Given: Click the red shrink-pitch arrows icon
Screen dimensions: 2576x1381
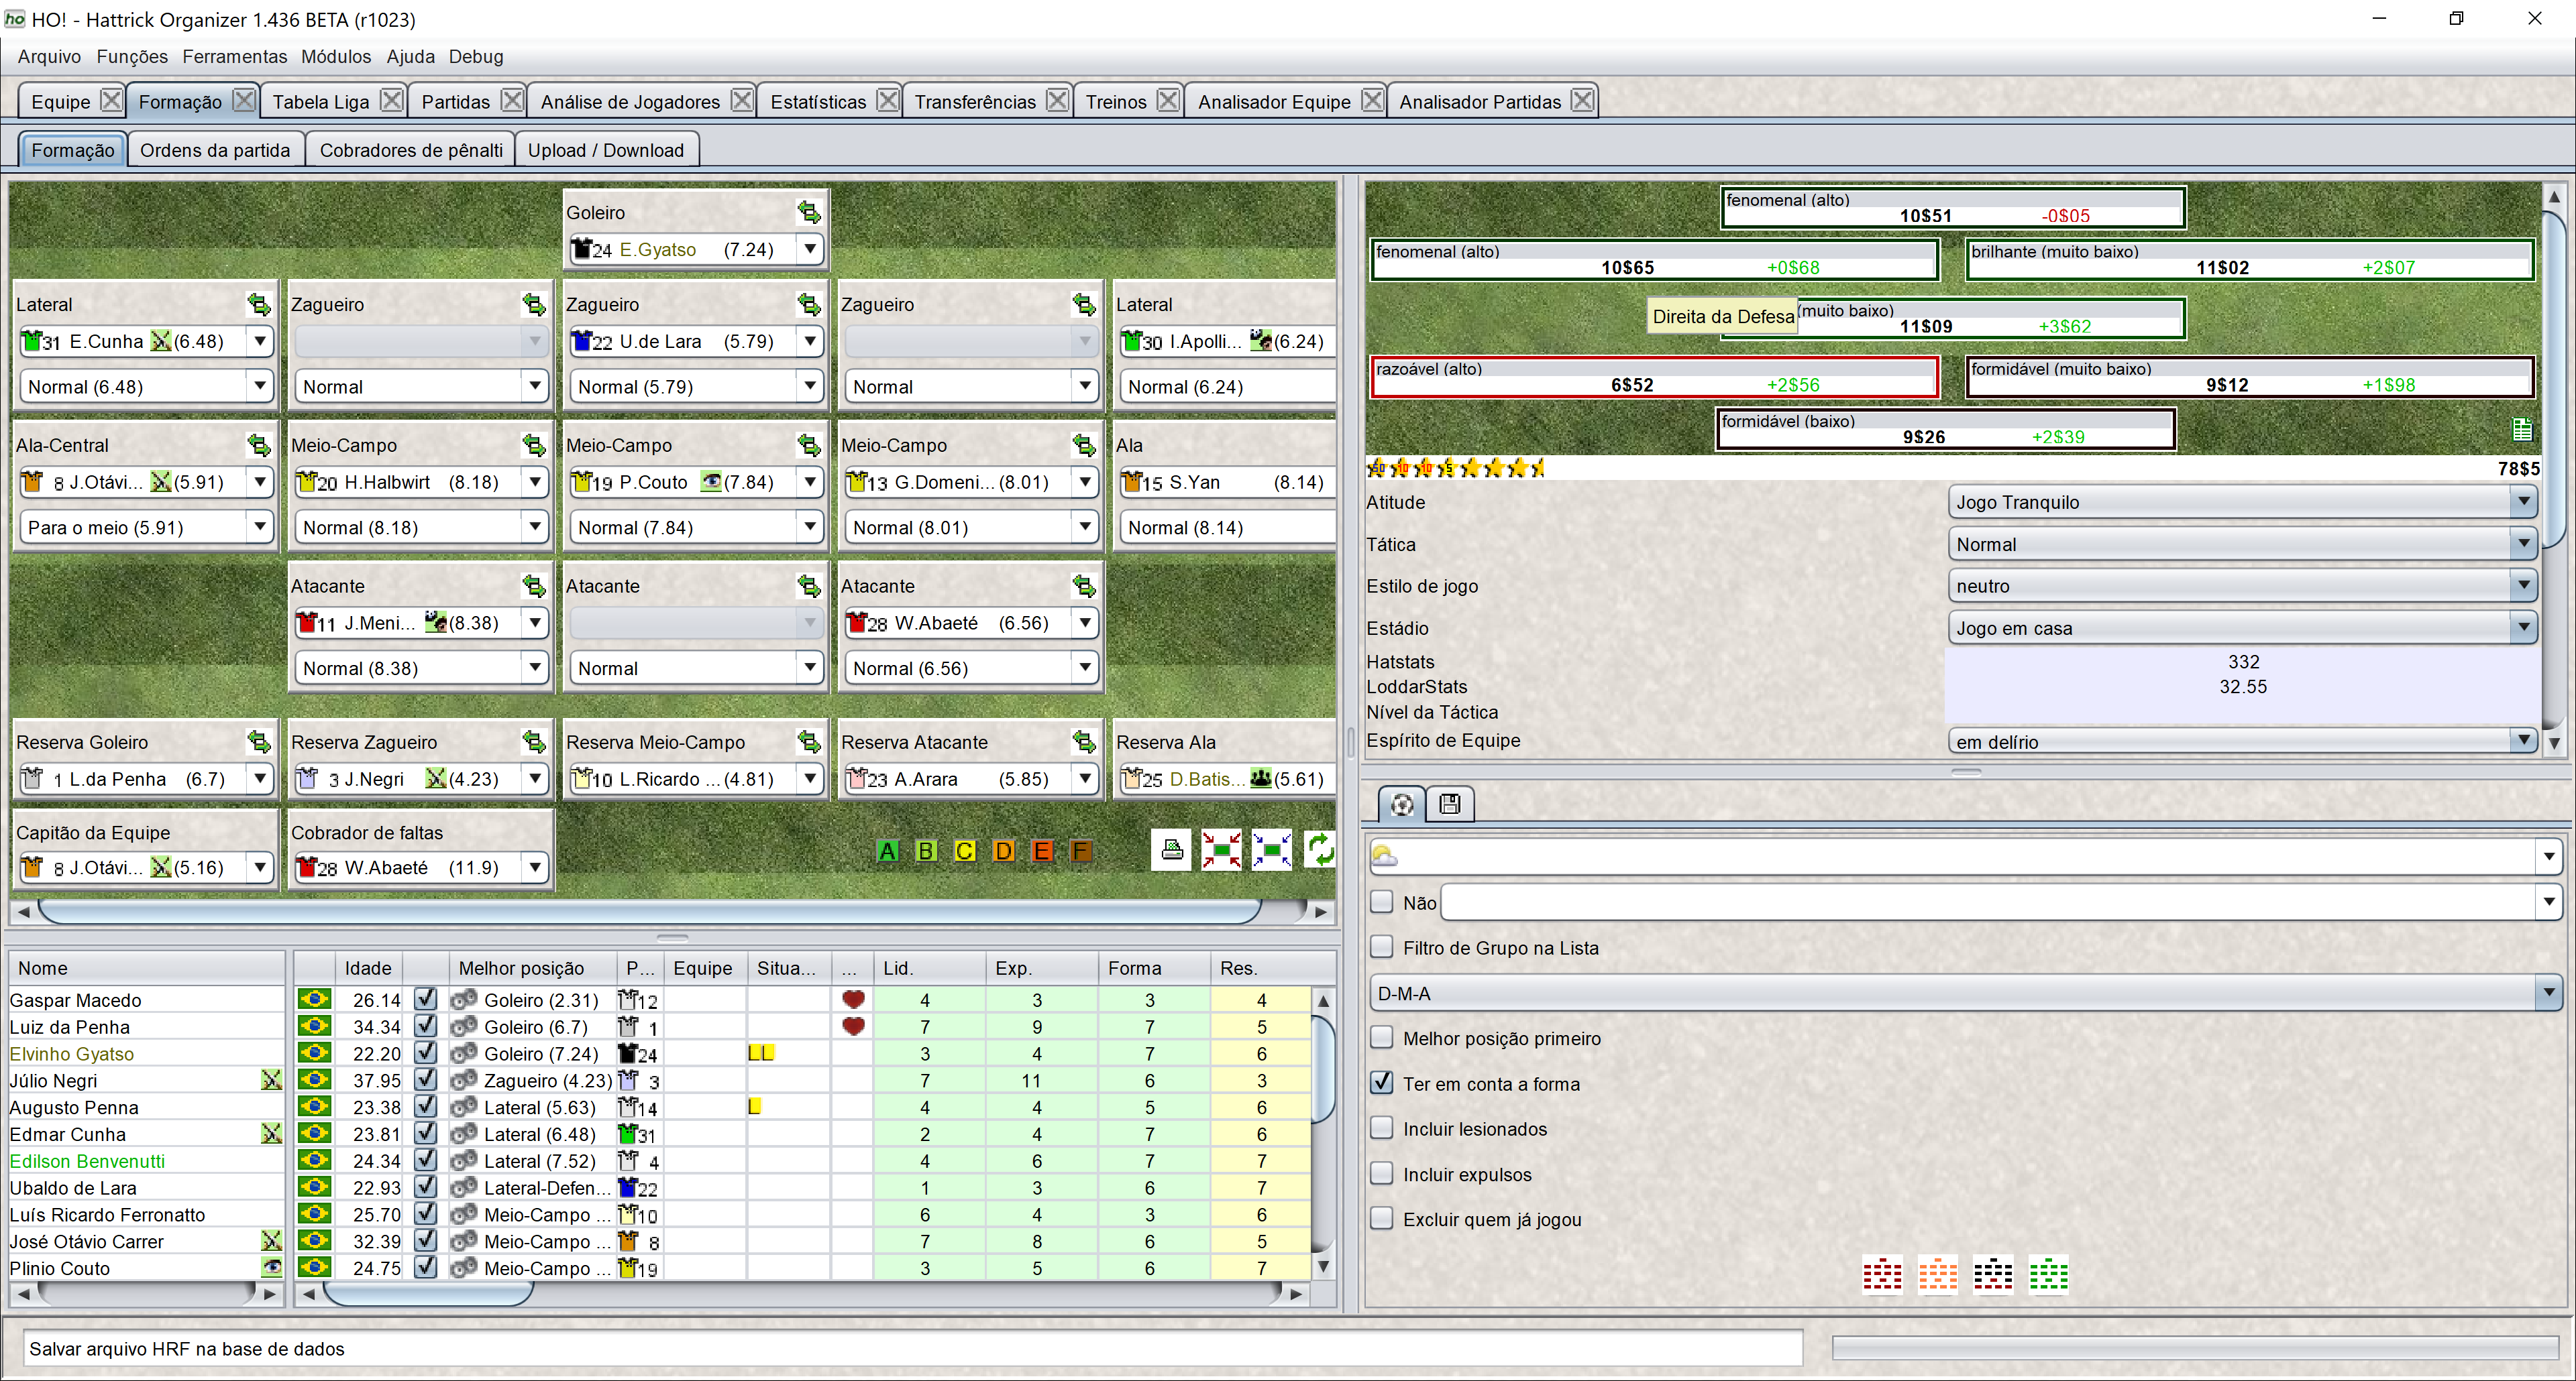Looking at the screenshot, I should pos(1221,849).
